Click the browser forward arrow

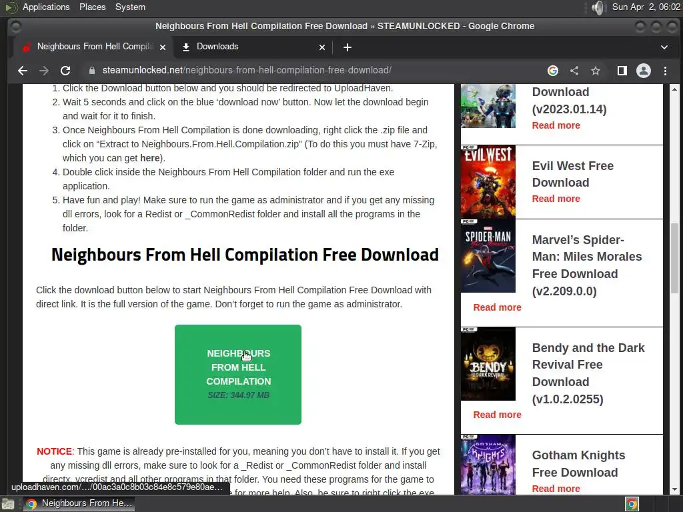coord(44,71)
